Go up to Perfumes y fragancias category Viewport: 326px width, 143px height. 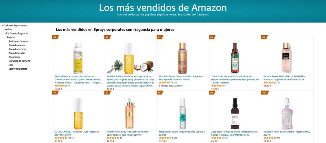[17, 33]
